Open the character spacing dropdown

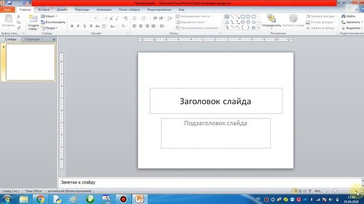(x=104, y=26)
